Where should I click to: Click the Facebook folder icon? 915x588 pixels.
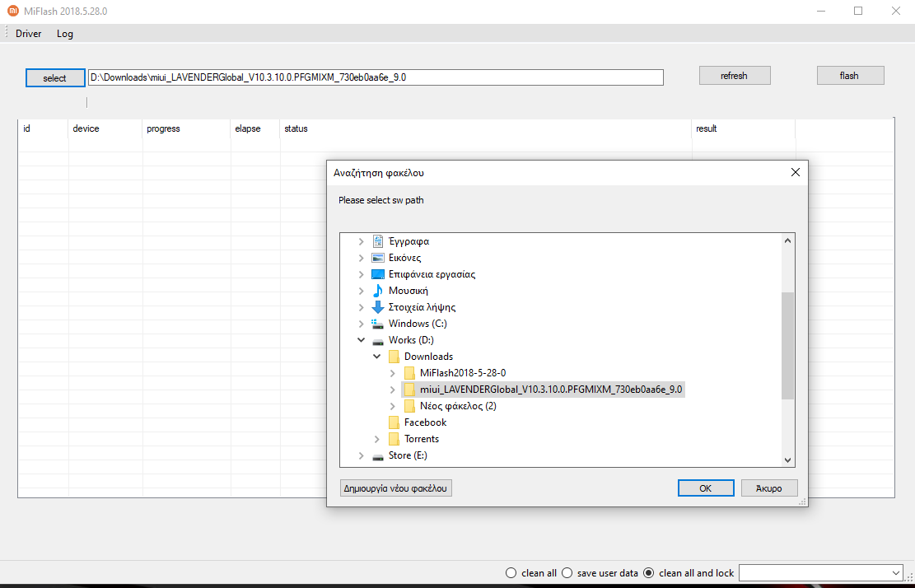394,422
